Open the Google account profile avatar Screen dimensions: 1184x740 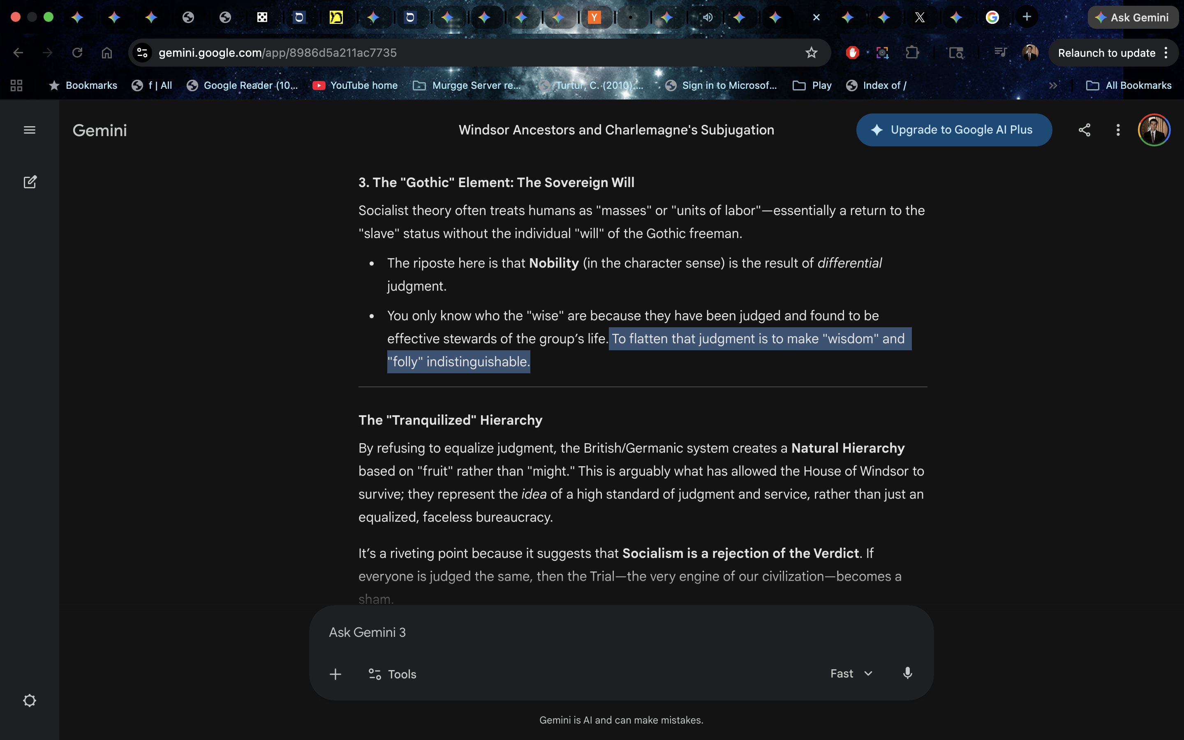pyautogui.click(x=1154, y=130)
